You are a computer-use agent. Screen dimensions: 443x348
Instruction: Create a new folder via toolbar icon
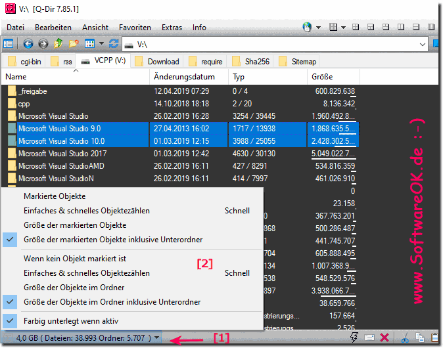pyautogui.click(x=74, y=44)
